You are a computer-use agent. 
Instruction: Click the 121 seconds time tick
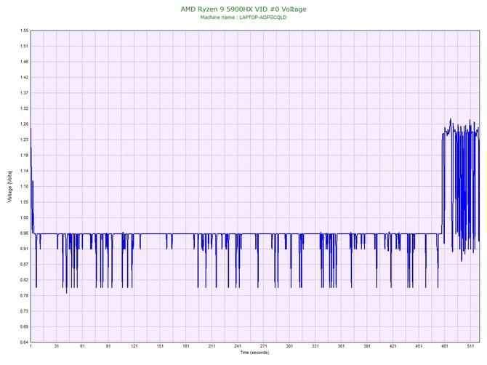pos(134,346)
